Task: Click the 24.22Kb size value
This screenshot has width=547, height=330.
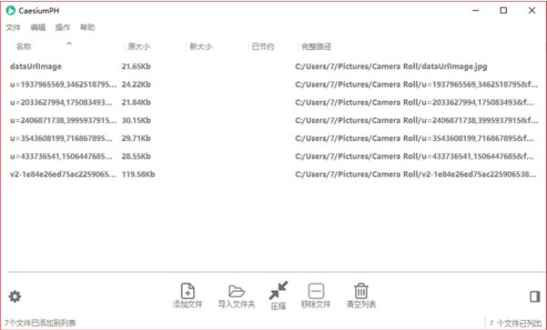Action: coord(136,84)
